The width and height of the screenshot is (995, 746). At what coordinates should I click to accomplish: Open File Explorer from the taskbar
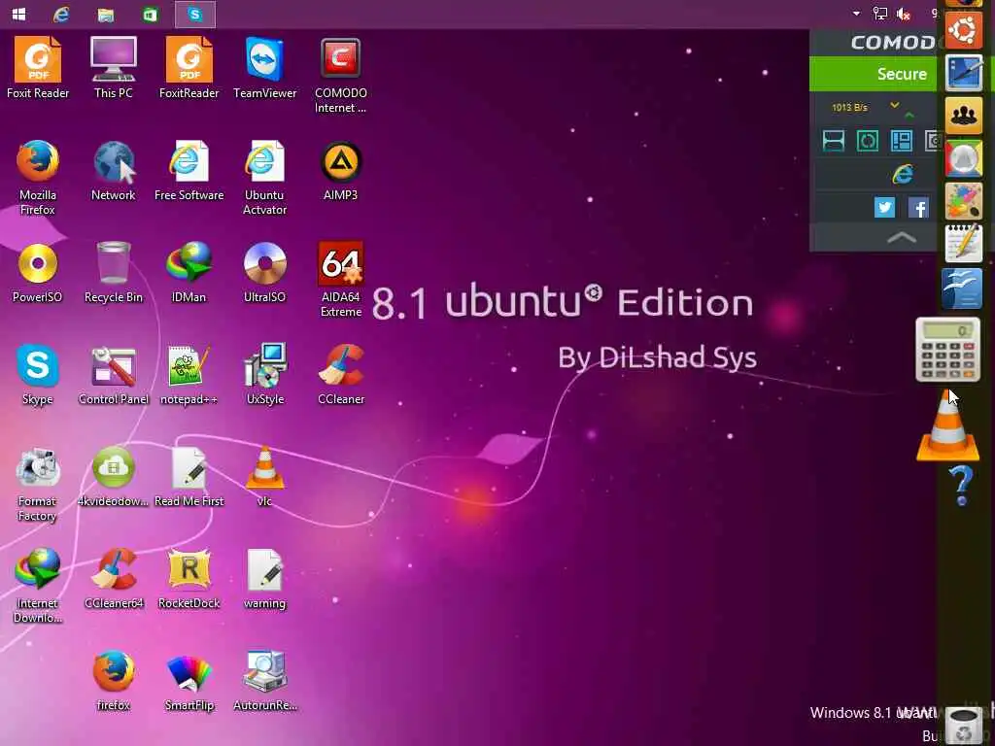click(106, 14)
